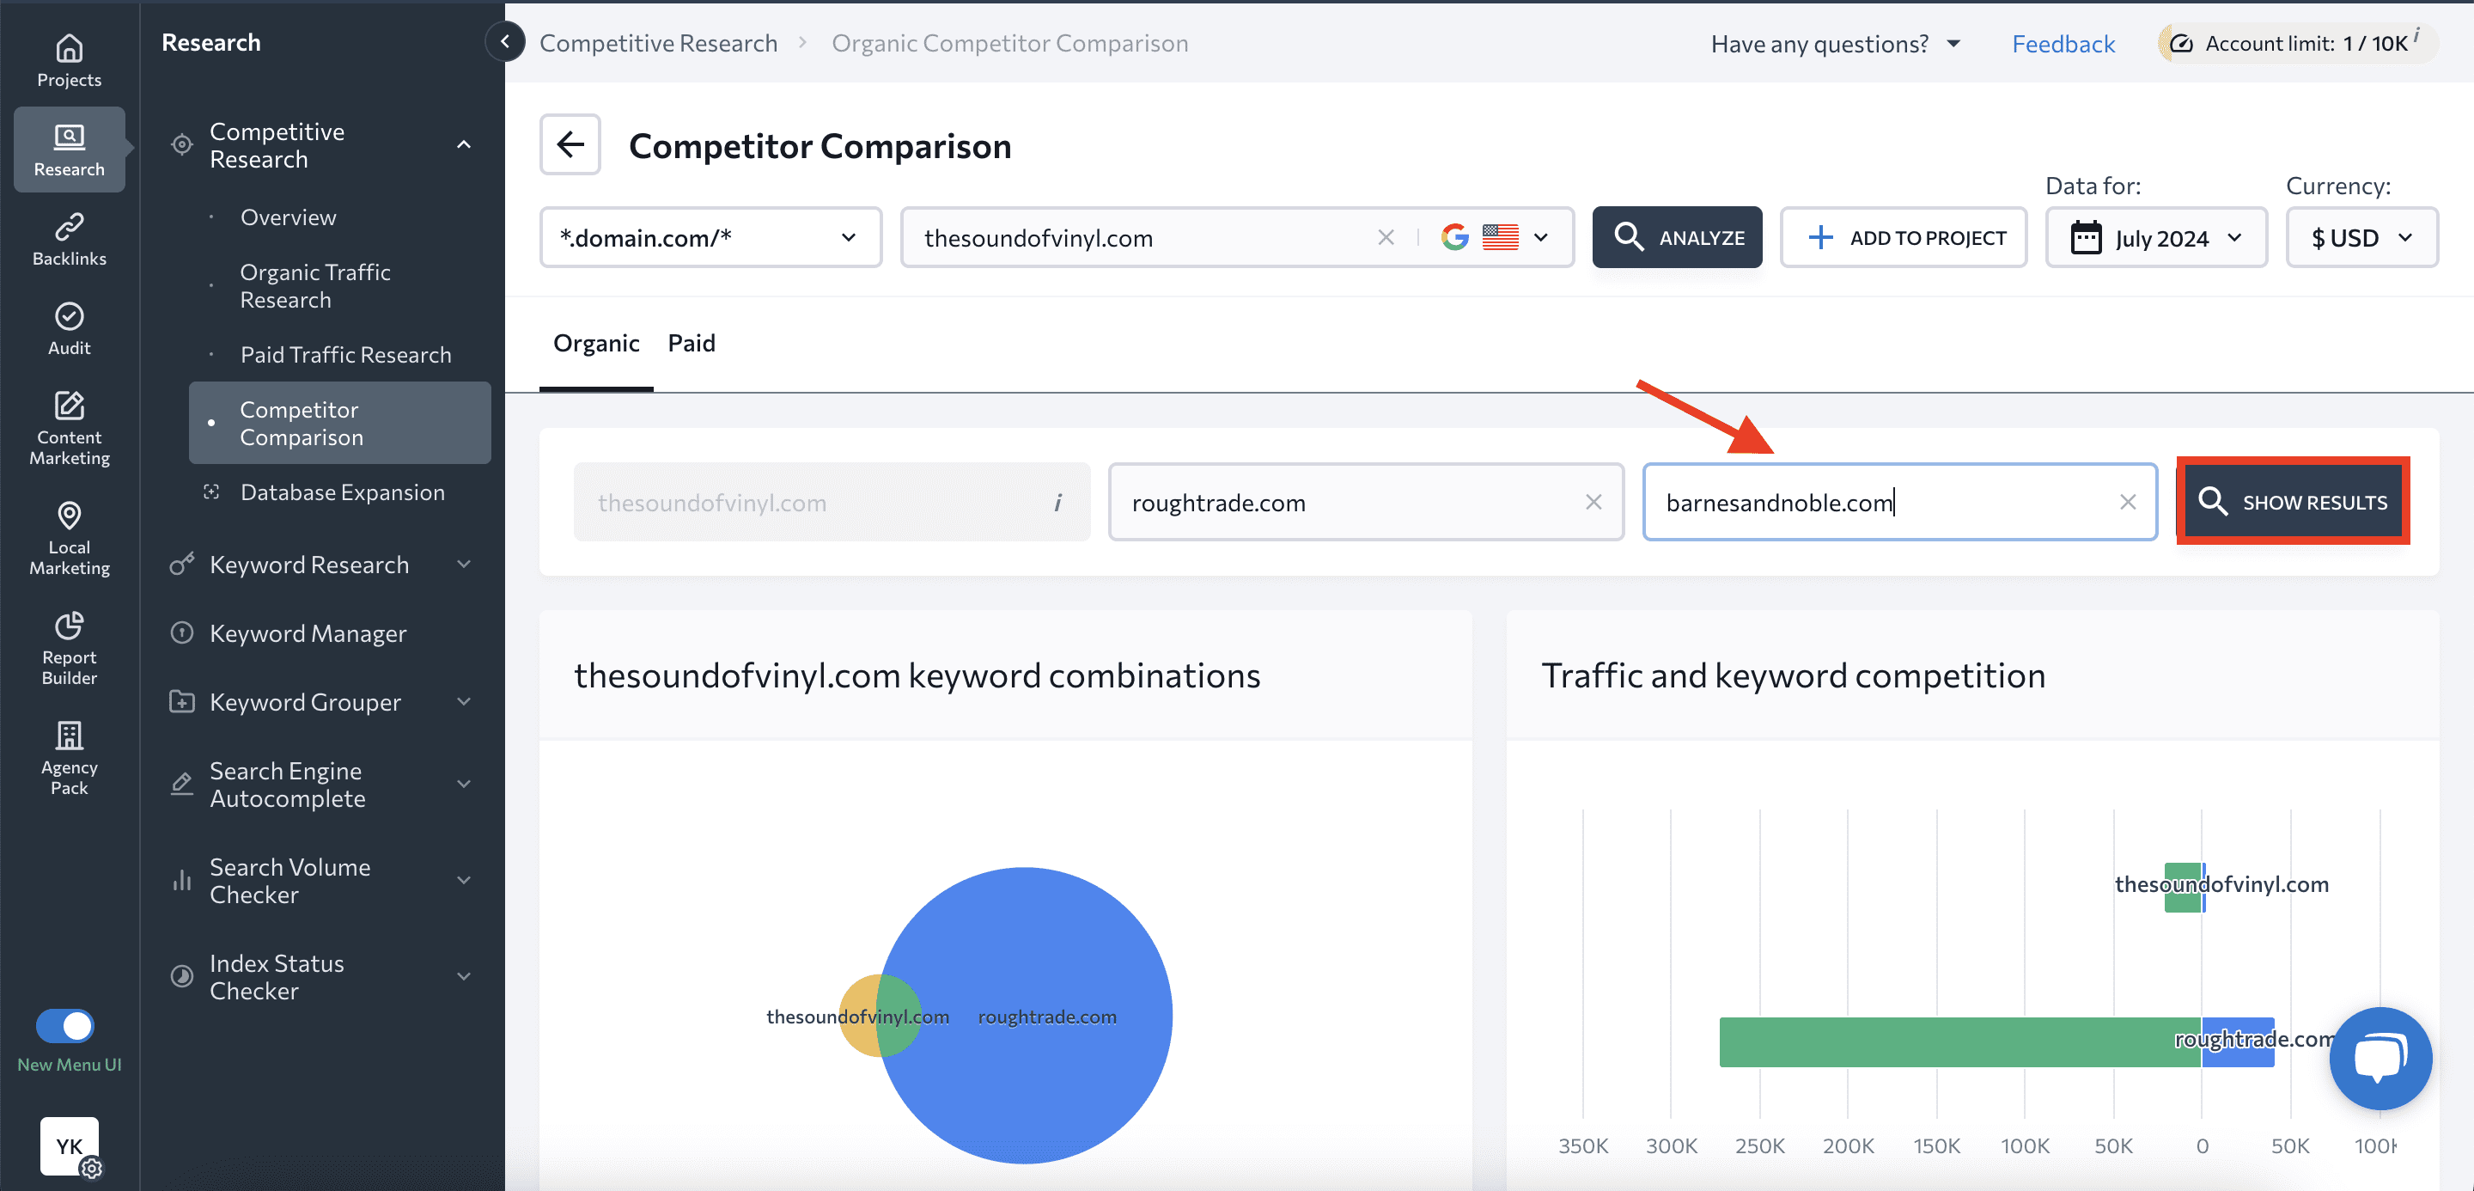Switch to the Paid tab

[x=691, y=343]
